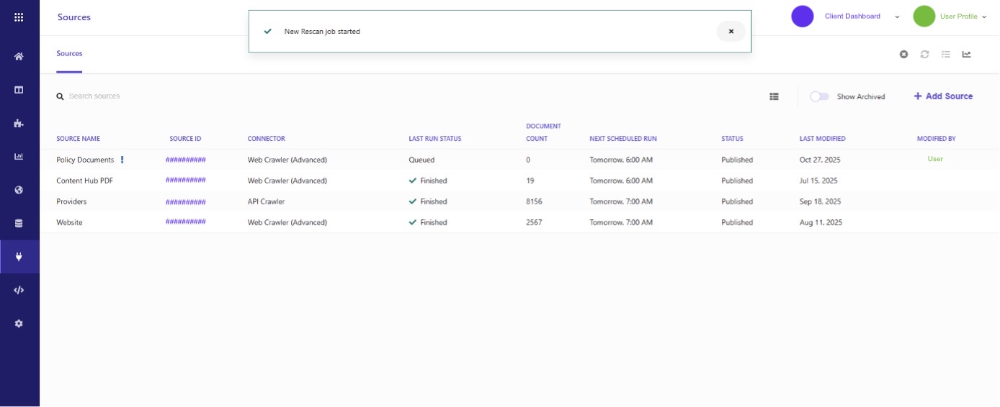Screen dimensions: 1000x407
Task: Click the Sep 18, 2025 date
Action: (x=820, y=201)
